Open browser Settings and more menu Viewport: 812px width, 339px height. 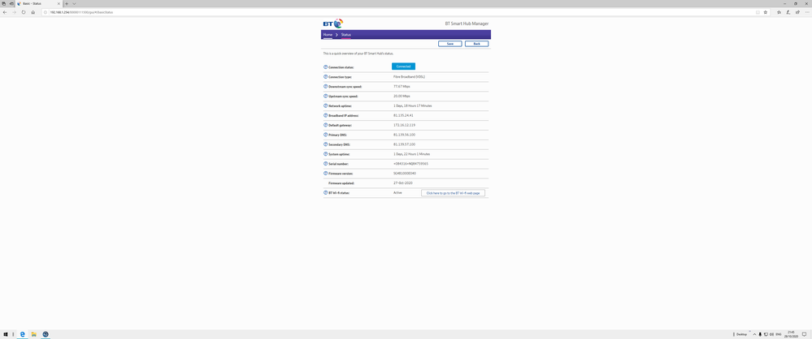tap(806, 12)
